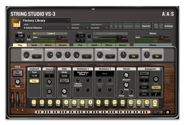
Task: Click the Equalizer HF knob
Action: [76, 55]
